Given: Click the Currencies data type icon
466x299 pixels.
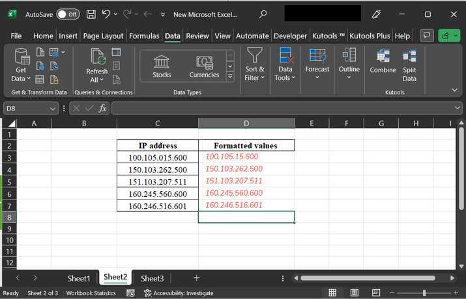Looking at the screenshot, I should pos(204,62).
